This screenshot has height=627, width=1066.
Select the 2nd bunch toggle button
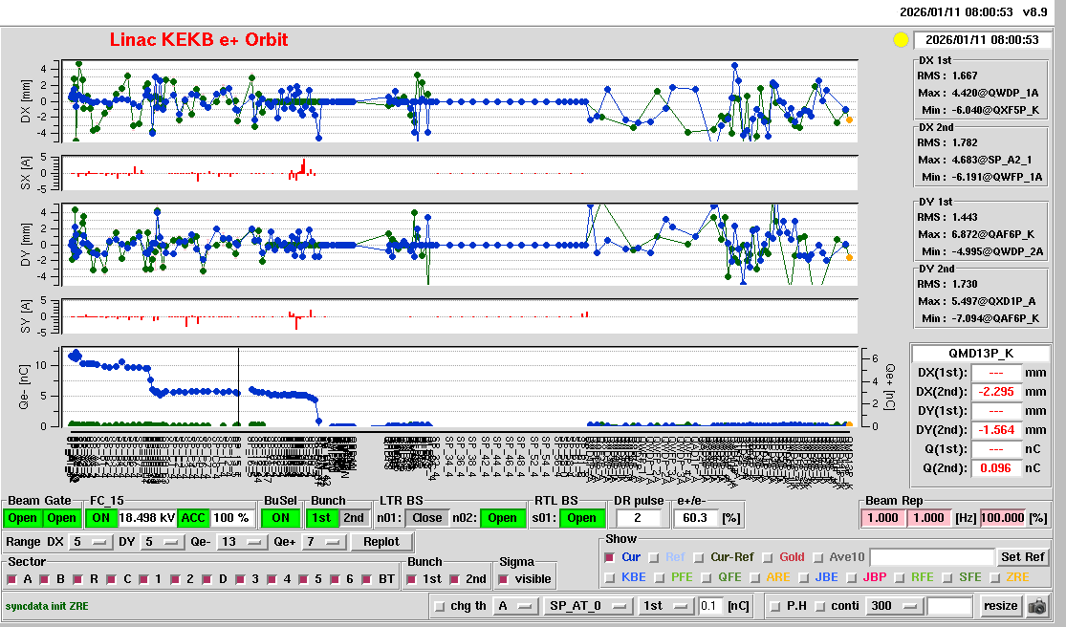pyautogui.click(x=354, y=518)
